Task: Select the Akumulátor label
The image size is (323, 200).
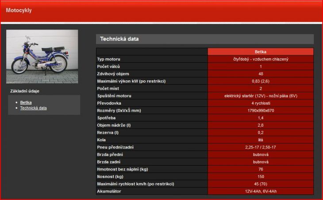Action: (x=109, y=191)
